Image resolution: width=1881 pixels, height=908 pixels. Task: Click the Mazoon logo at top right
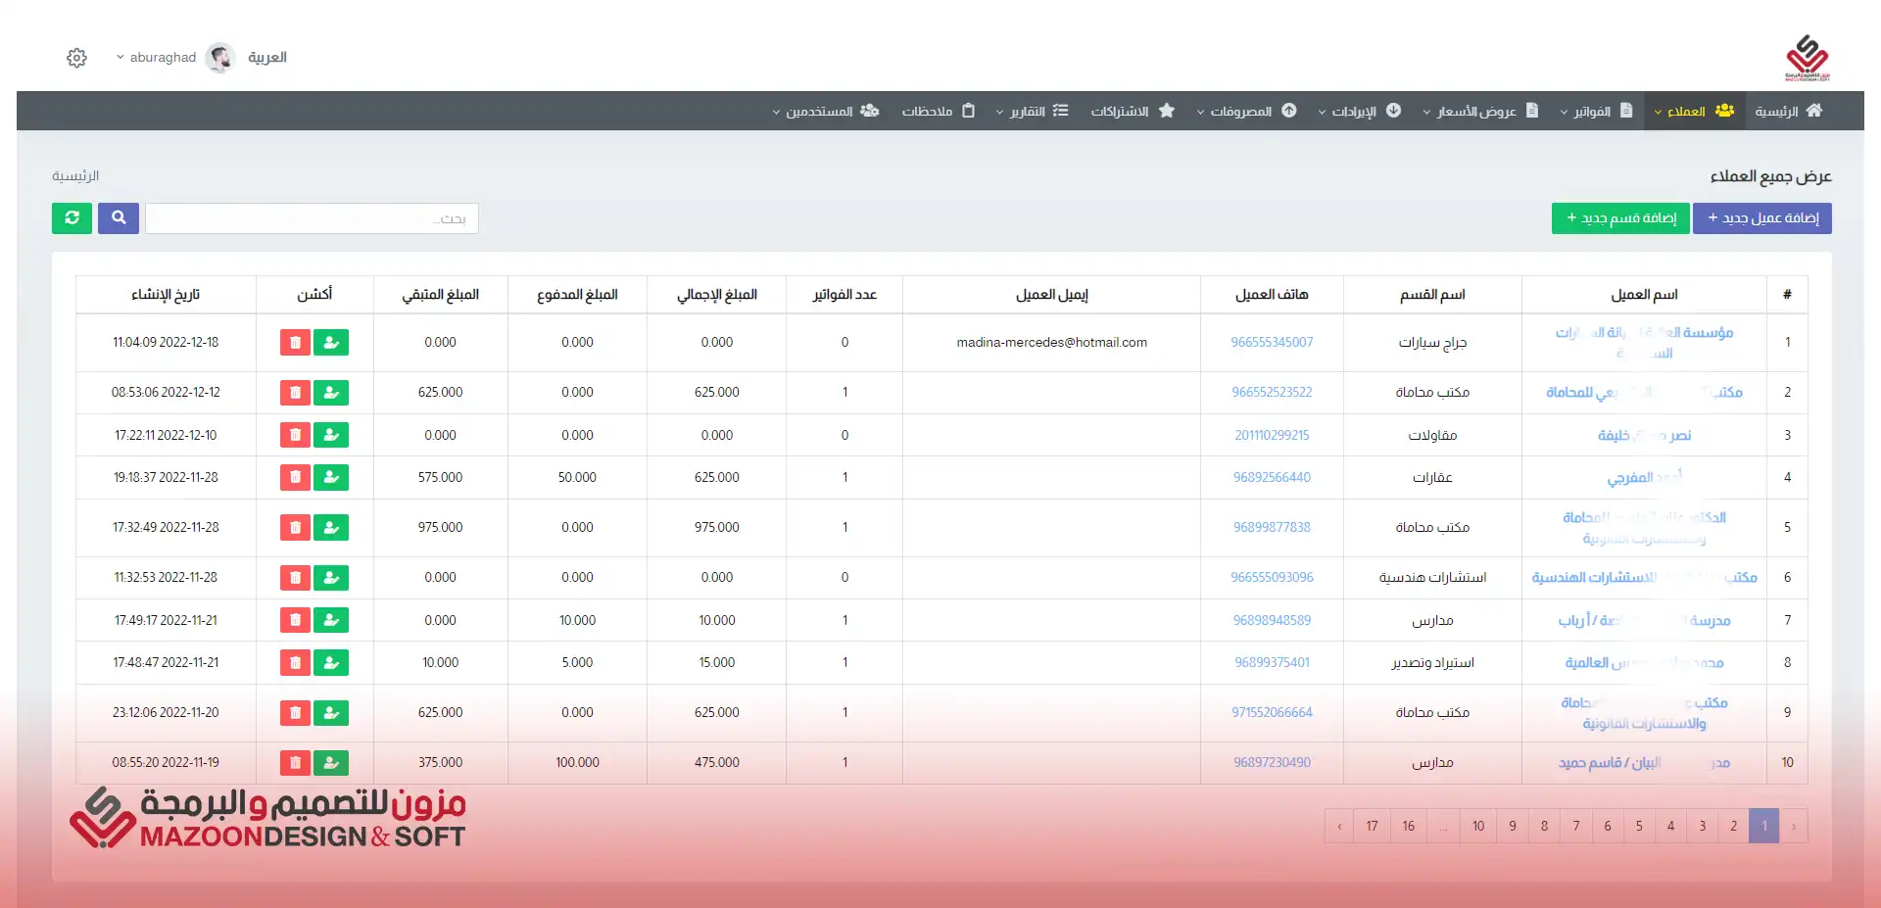click(x=1807, y=58)
